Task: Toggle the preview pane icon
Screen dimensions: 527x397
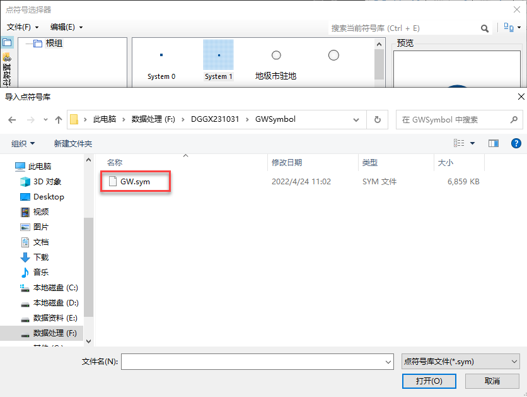Action: pyautogui.click(x=493, y=143)
